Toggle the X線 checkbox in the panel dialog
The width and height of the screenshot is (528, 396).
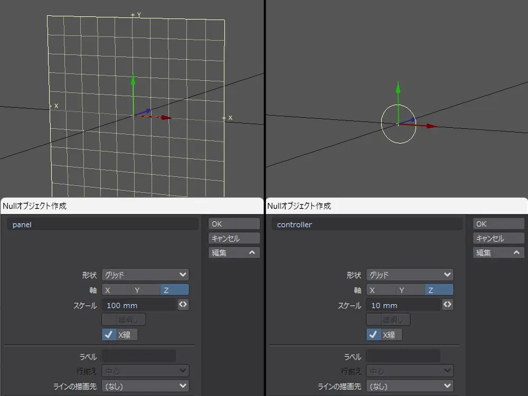tap(109, 334)
